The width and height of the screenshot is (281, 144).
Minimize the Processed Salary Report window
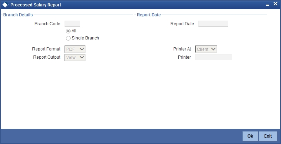coord(267,5)
